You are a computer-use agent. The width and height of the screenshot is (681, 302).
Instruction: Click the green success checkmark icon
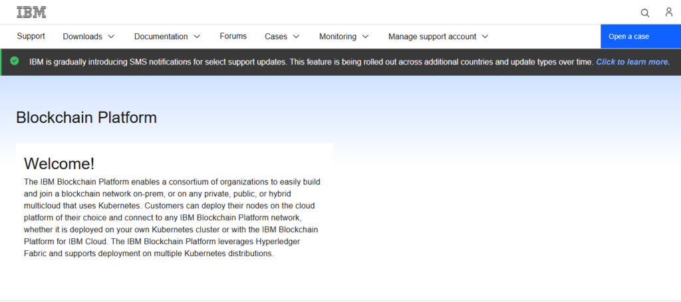click(x=15, y=61)
